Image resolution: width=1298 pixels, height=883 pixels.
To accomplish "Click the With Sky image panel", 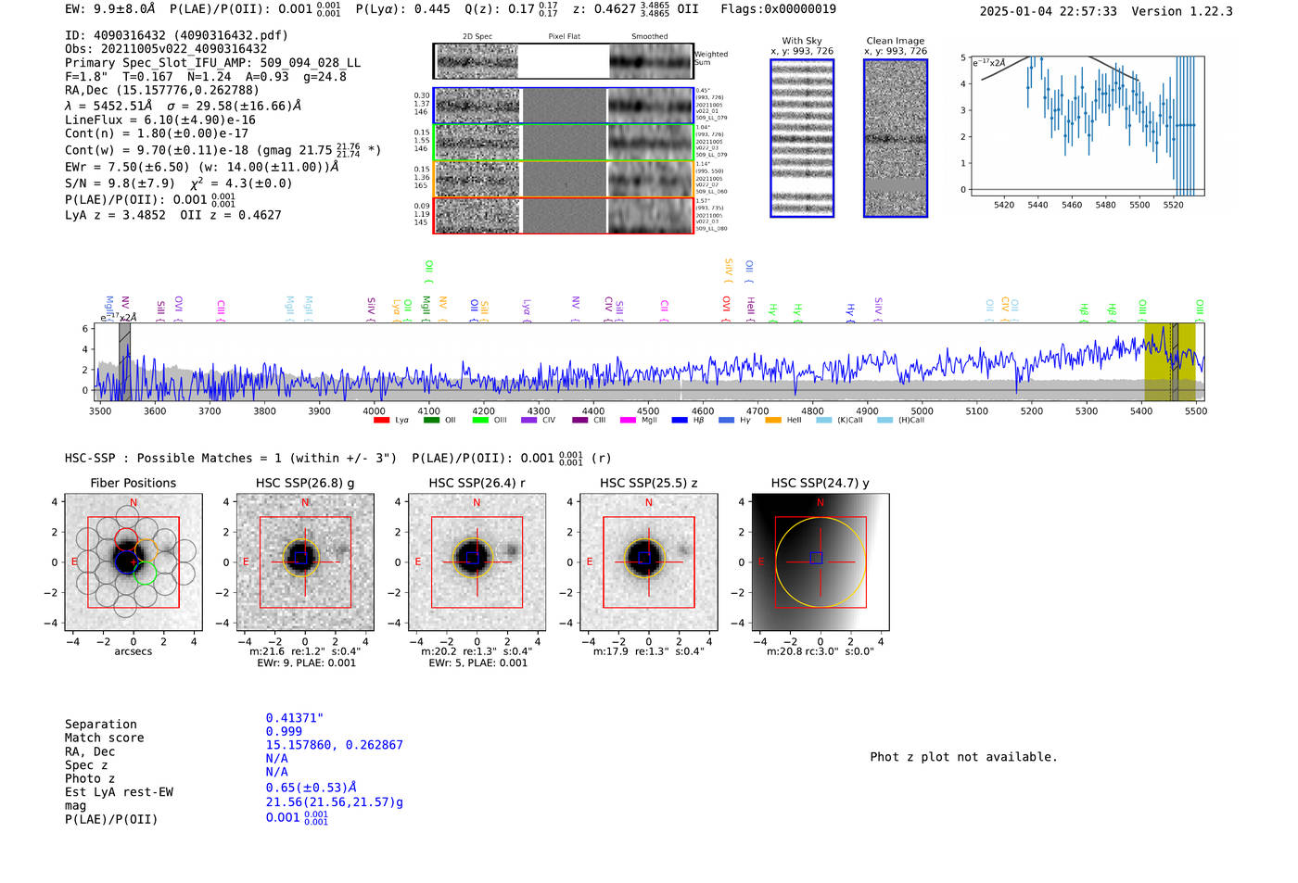I will [x=802, y=138].
